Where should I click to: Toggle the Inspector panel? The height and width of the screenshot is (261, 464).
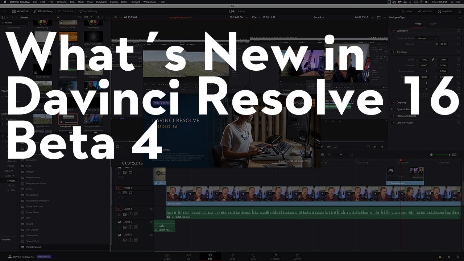(x=445, y=11)
